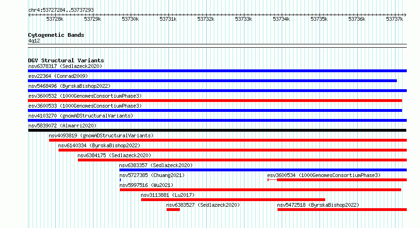The width and height of the screenshot is (420, 228).
Task: Click the nsv6378317 (Sedlazeck2020) label
Action: pos(65,66)
